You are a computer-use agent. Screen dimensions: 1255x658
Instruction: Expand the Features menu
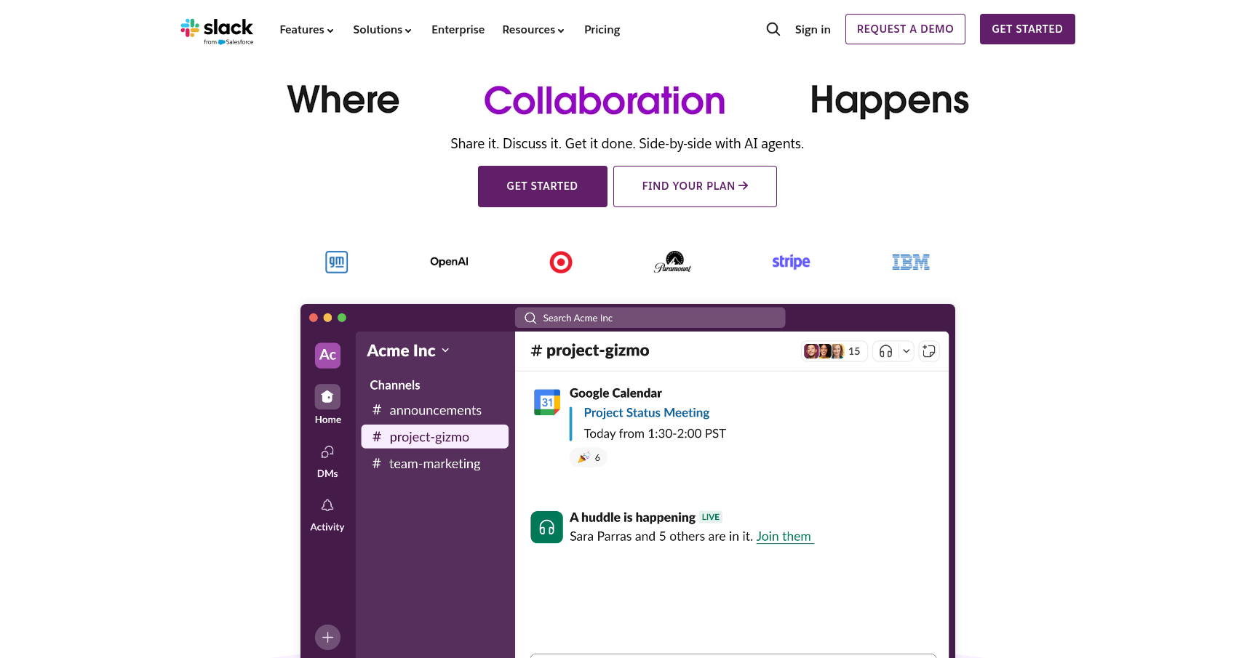pyautogui.click(x=306, y=30)
